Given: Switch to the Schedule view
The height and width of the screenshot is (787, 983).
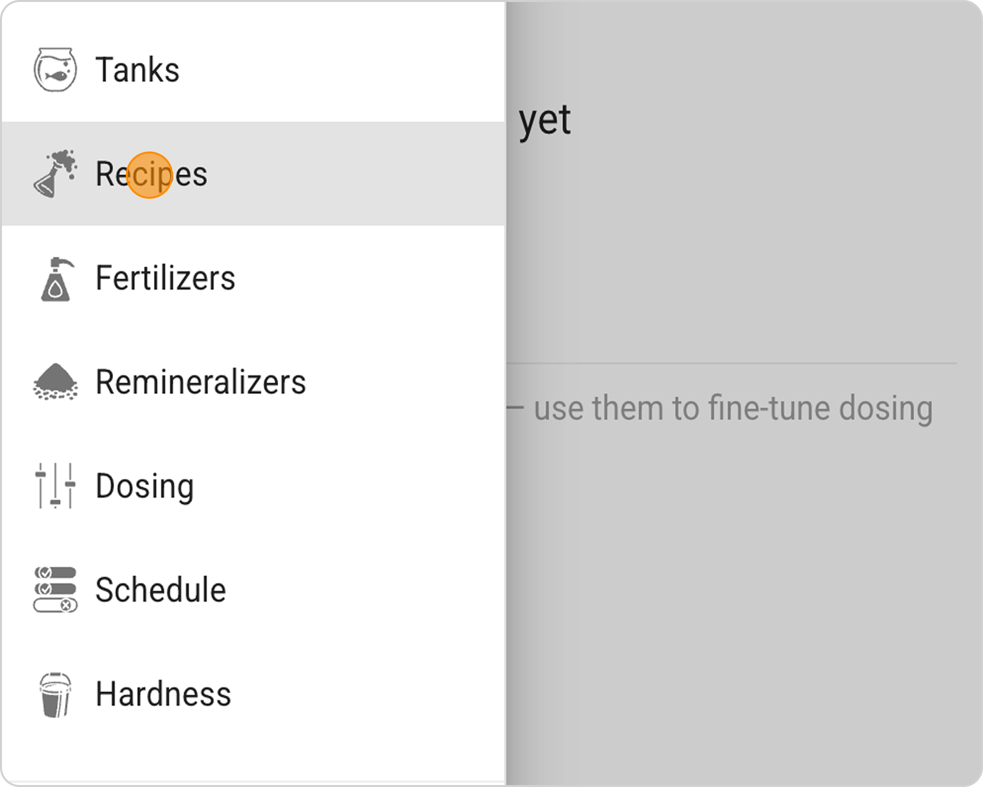Looking at the screenshot, I should [x=160, y=590].
